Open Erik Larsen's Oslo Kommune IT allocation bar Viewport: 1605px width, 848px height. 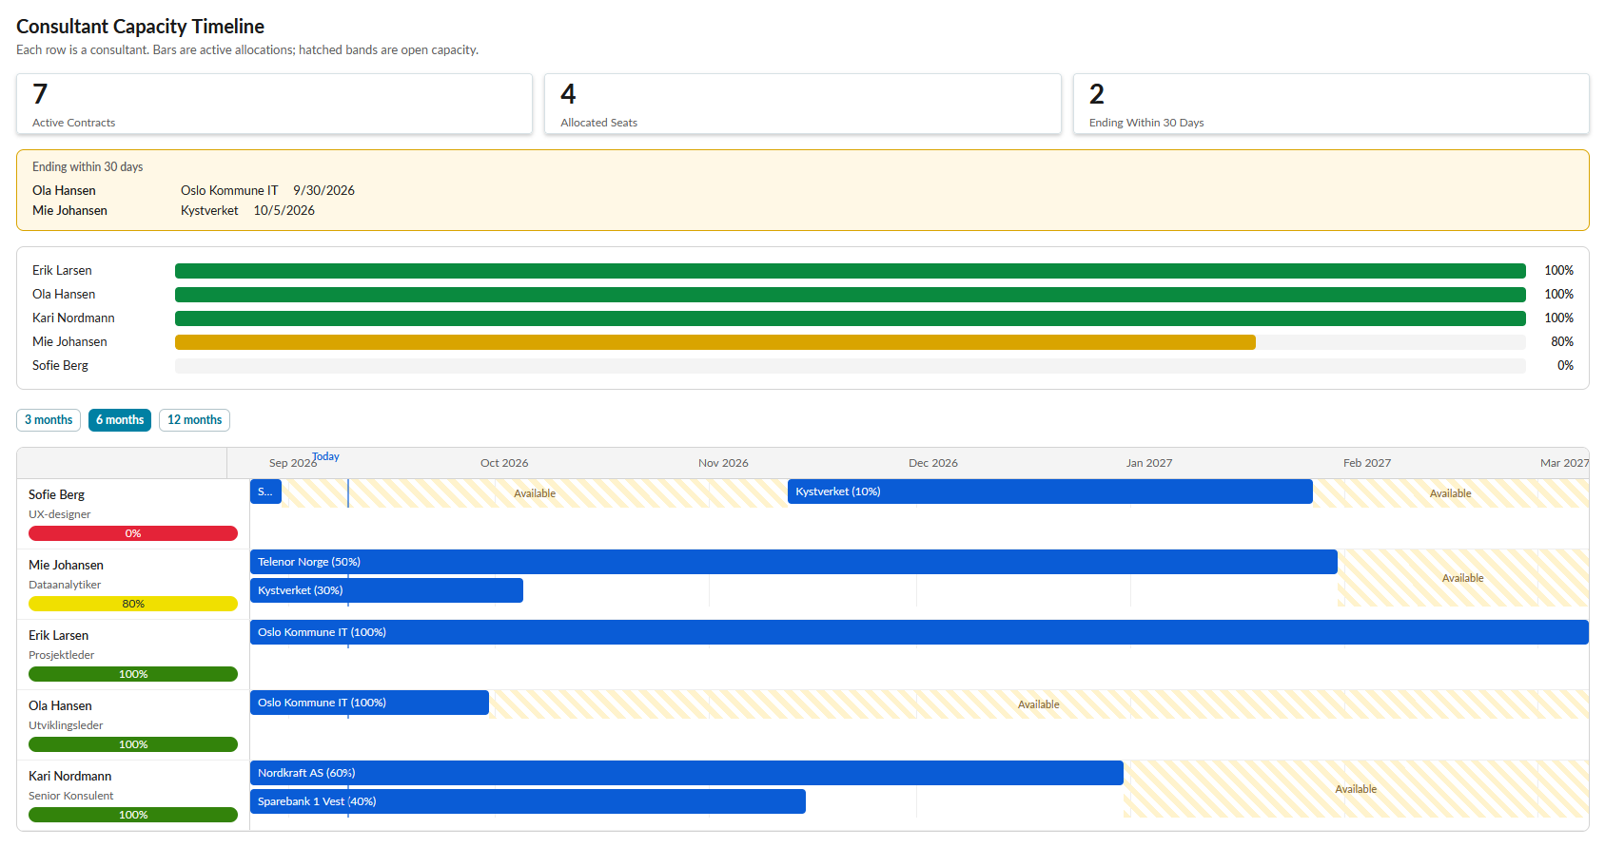pyautogui.click(x=919, y=632)
